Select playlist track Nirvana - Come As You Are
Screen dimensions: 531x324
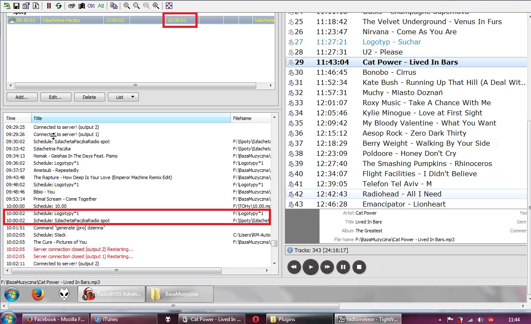406,32
